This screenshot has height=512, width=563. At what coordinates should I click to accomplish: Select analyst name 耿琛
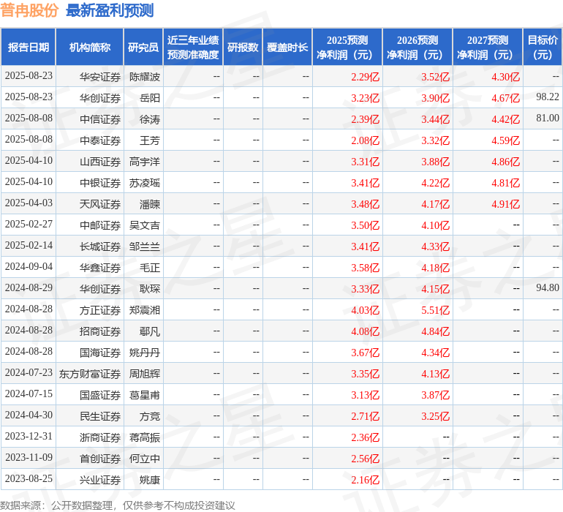(150, 289)
